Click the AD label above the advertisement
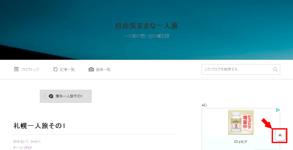Screen dimensions: 293x150 [204, 105]
